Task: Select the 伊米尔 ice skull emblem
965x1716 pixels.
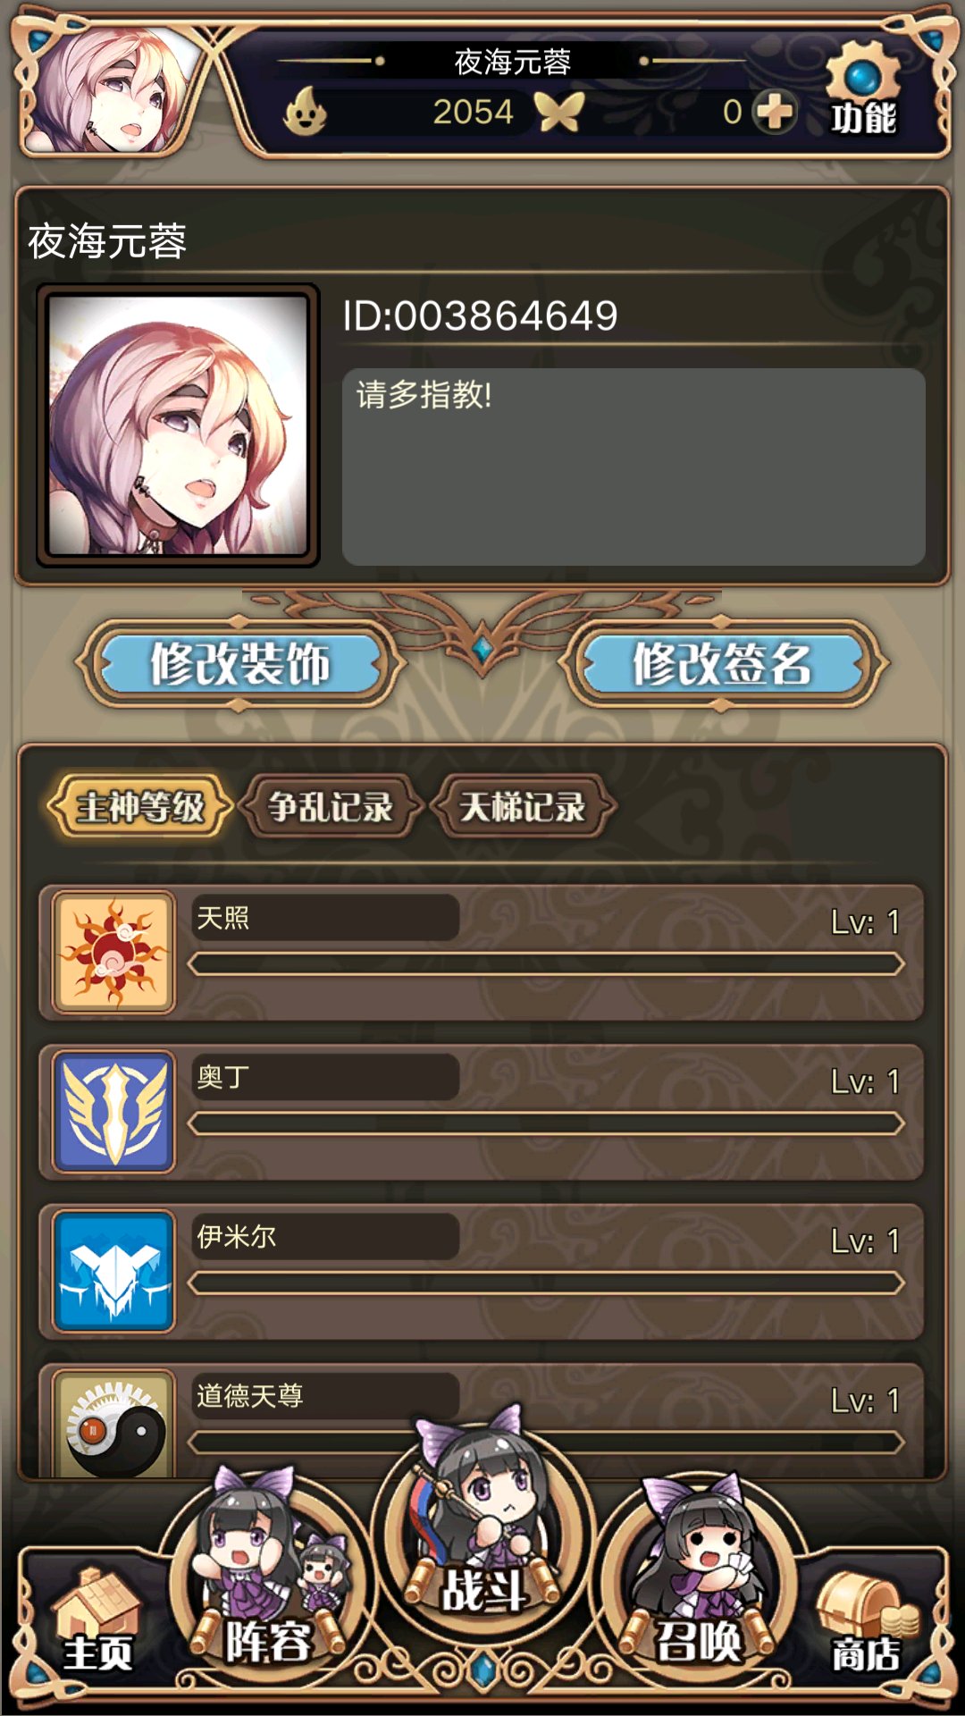Action: click(113, 1271)
